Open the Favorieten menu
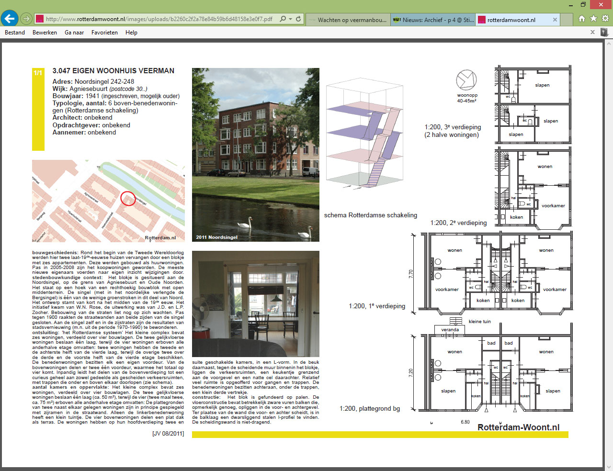613x471 pixels. click(x=104, y=33)
